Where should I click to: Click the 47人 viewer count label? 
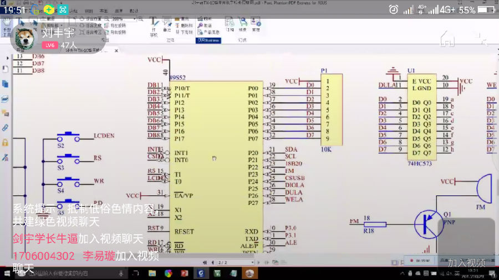pos(69,45)
